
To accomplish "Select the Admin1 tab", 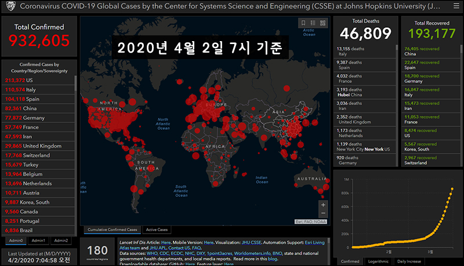I will [38, 241].
